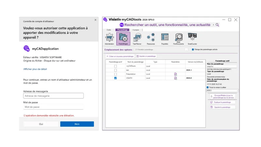Image resolution: width=261 pixels, height=147 pixels.
Task: Click the '17/11/2025 16:27:43' synchronisation date
Action: coord(214,84)
